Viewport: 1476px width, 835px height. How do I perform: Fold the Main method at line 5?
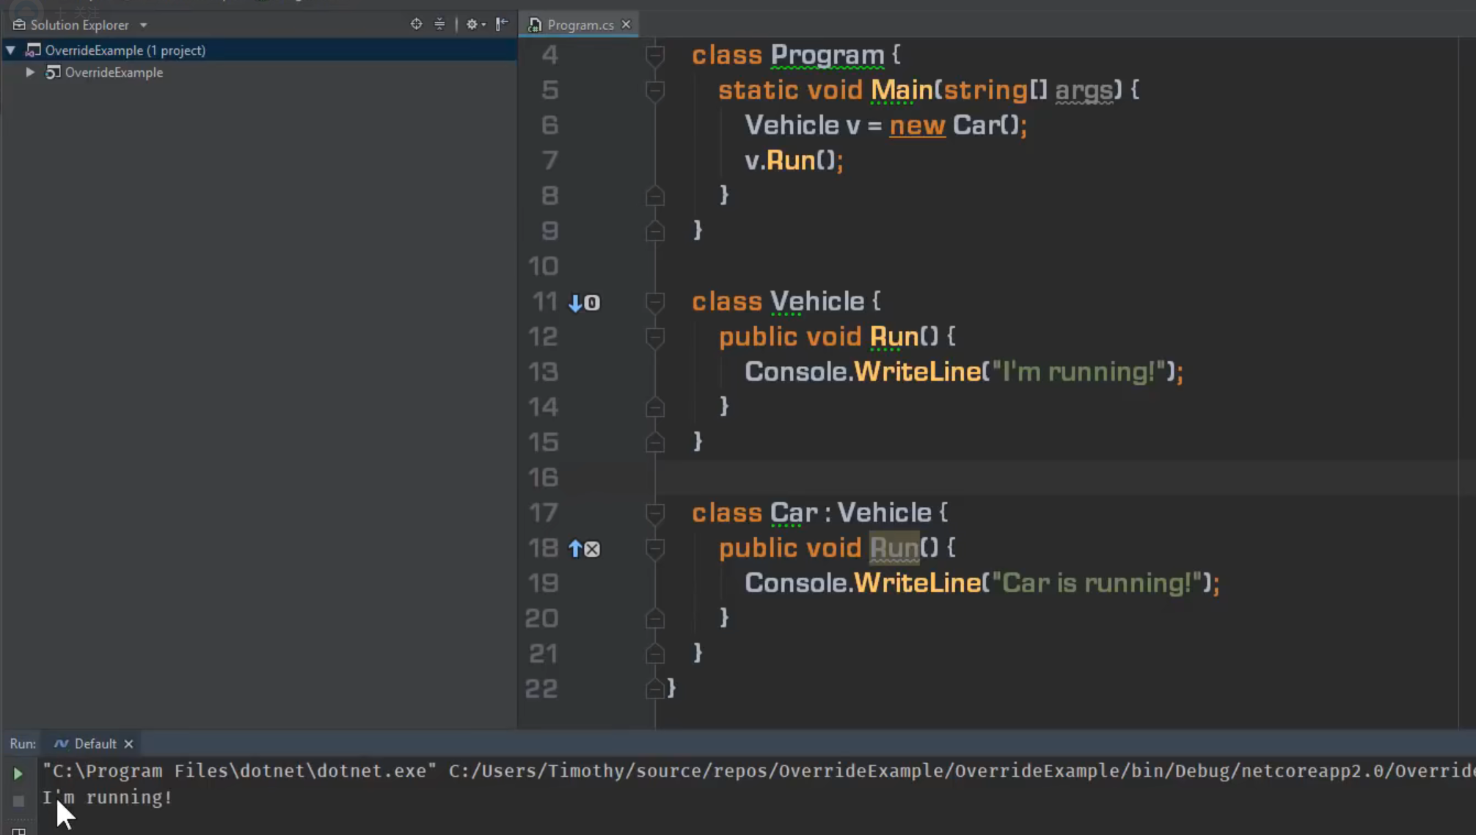[x=655, y=90]
